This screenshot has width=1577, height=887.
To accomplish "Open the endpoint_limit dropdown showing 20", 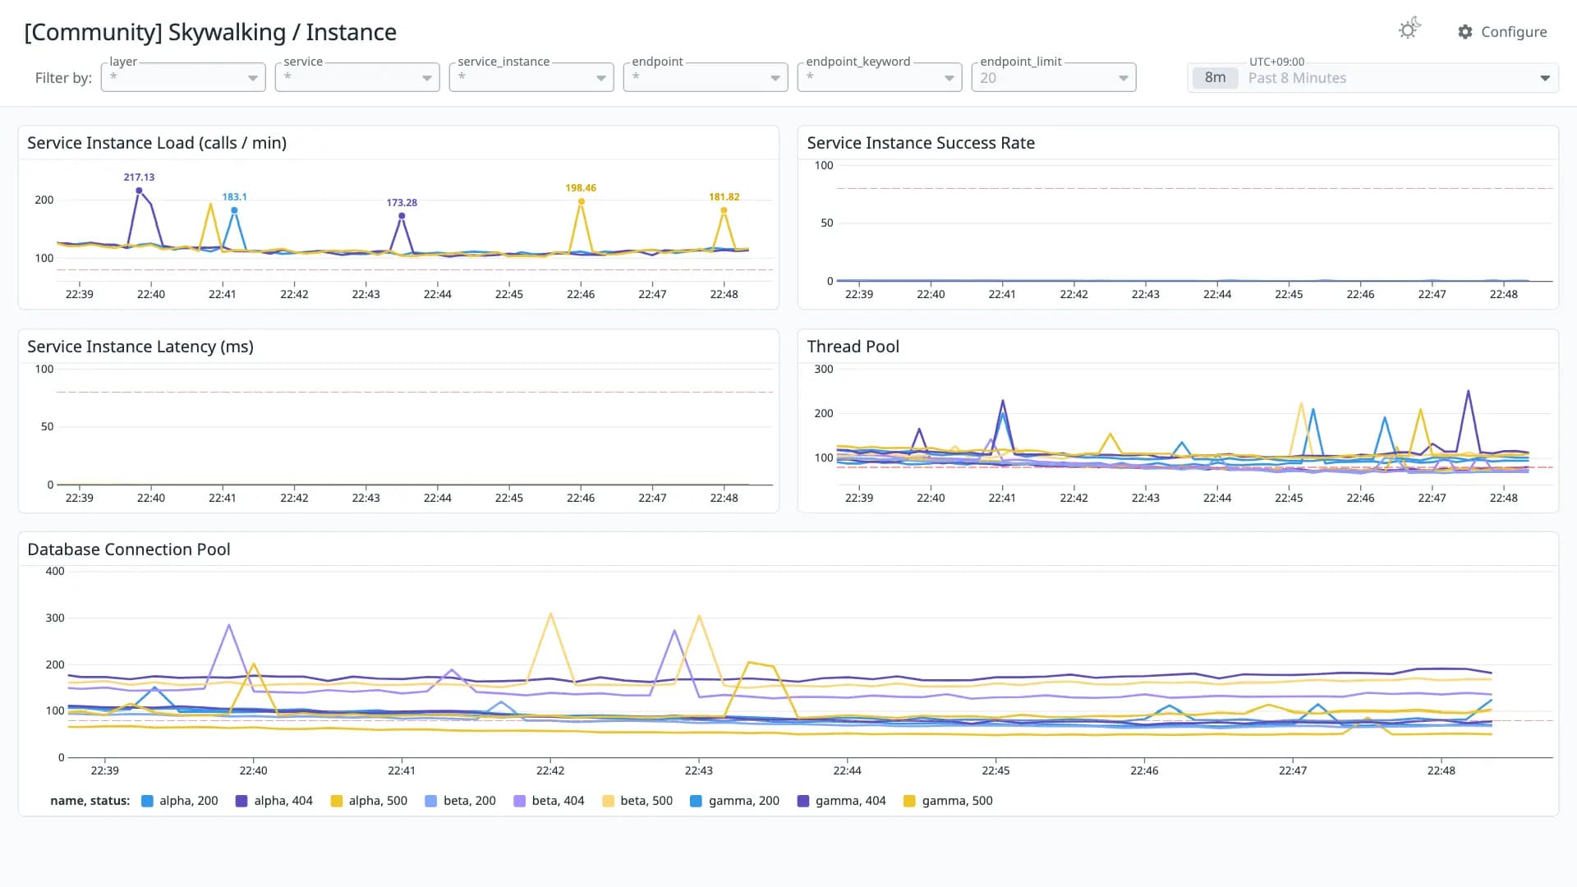I will tap(1054, 77).
